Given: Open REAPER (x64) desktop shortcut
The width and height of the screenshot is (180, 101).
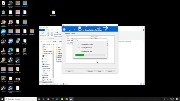Looking at the screenshot, I should click(4, 61).
